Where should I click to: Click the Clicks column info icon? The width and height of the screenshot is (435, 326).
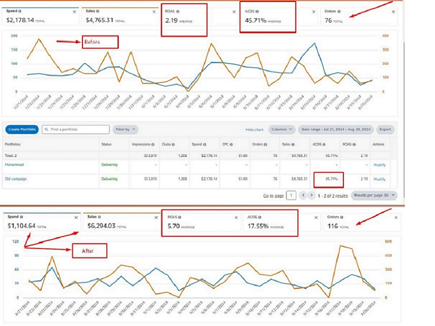tap(173, 144)
